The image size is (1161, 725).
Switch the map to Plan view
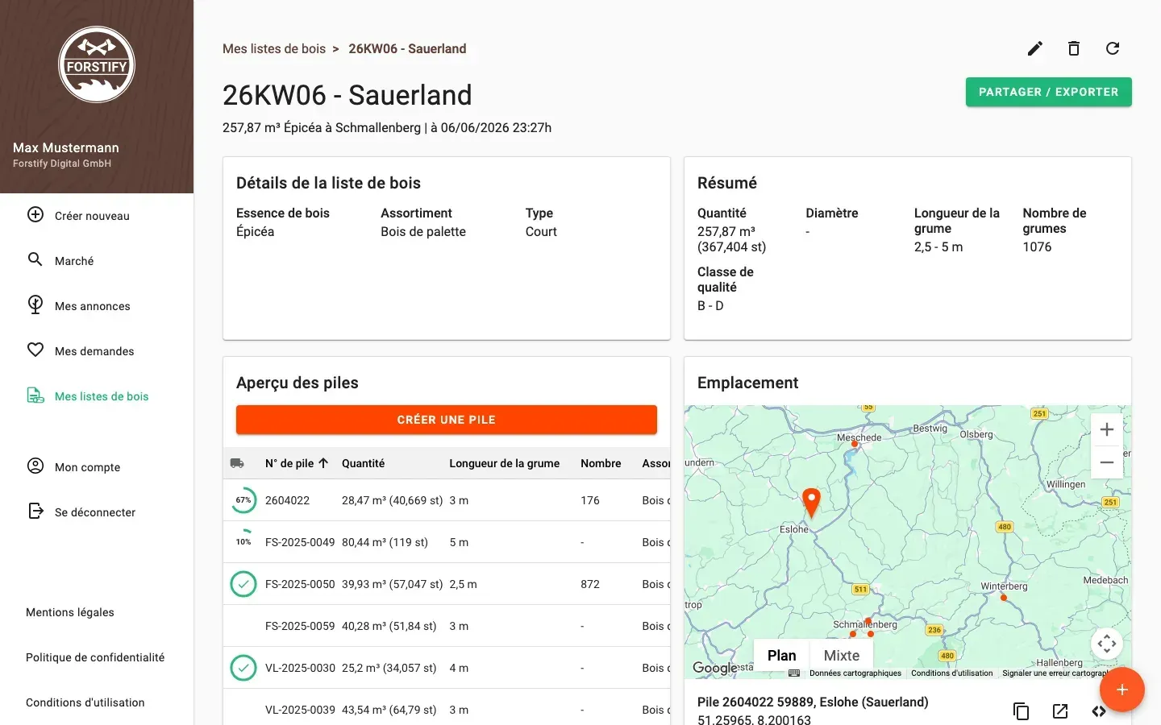(x=782, y=656)
